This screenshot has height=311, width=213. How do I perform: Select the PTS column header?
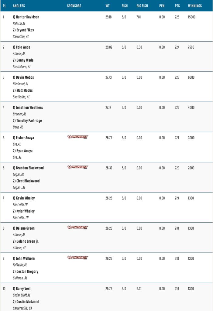[177, 6]
